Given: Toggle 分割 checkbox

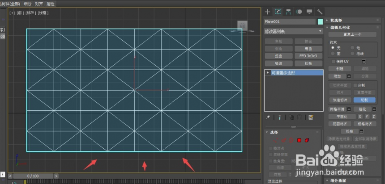Looking at the screenshot, I should tap(355, 85).
